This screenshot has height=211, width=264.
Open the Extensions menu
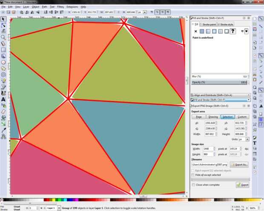(x=72, y=7)
